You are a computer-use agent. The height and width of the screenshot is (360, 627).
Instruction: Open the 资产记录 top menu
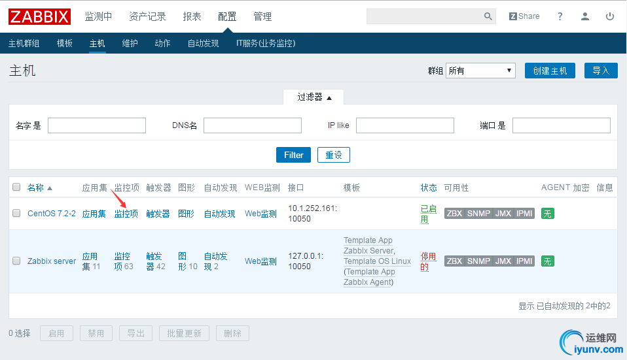[x=147, y=16]
